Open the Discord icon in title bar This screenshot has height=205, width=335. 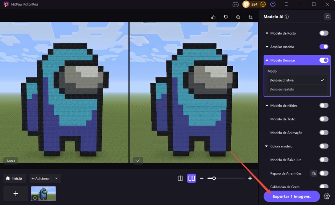tap(235, 4)
